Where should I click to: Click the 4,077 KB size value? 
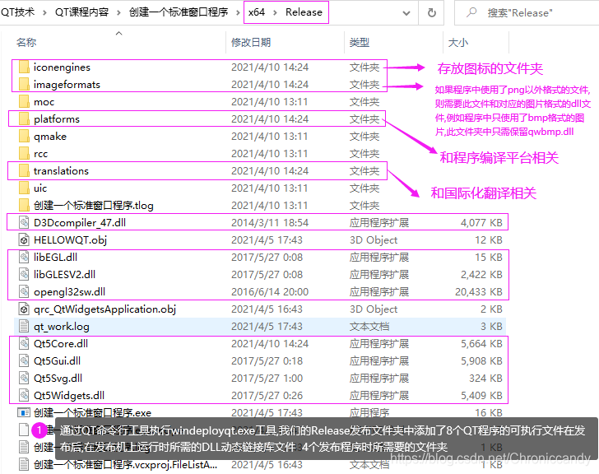[x=481, y=223]
